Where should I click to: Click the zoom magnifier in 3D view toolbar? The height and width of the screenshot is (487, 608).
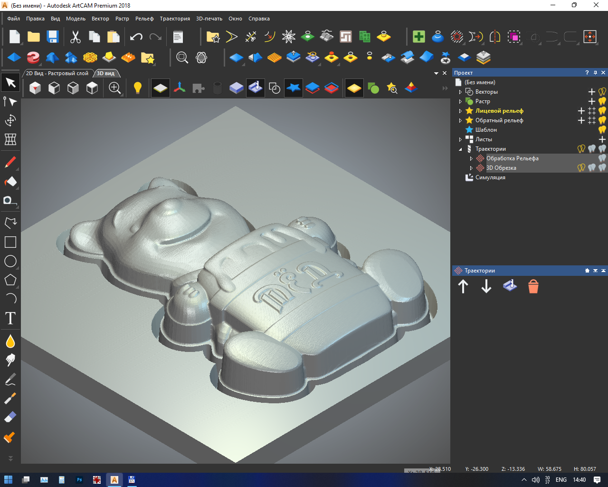114,88
